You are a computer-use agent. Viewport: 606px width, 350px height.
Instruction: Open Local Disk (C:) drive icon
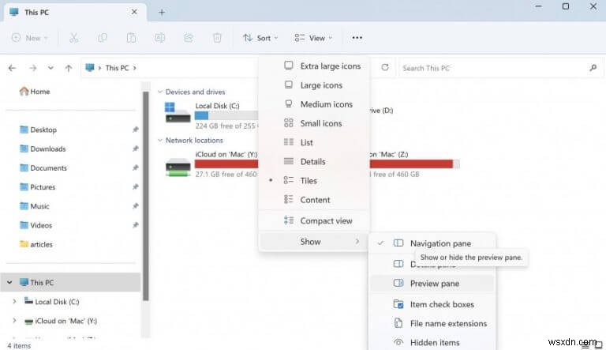(x=178, y=112)
